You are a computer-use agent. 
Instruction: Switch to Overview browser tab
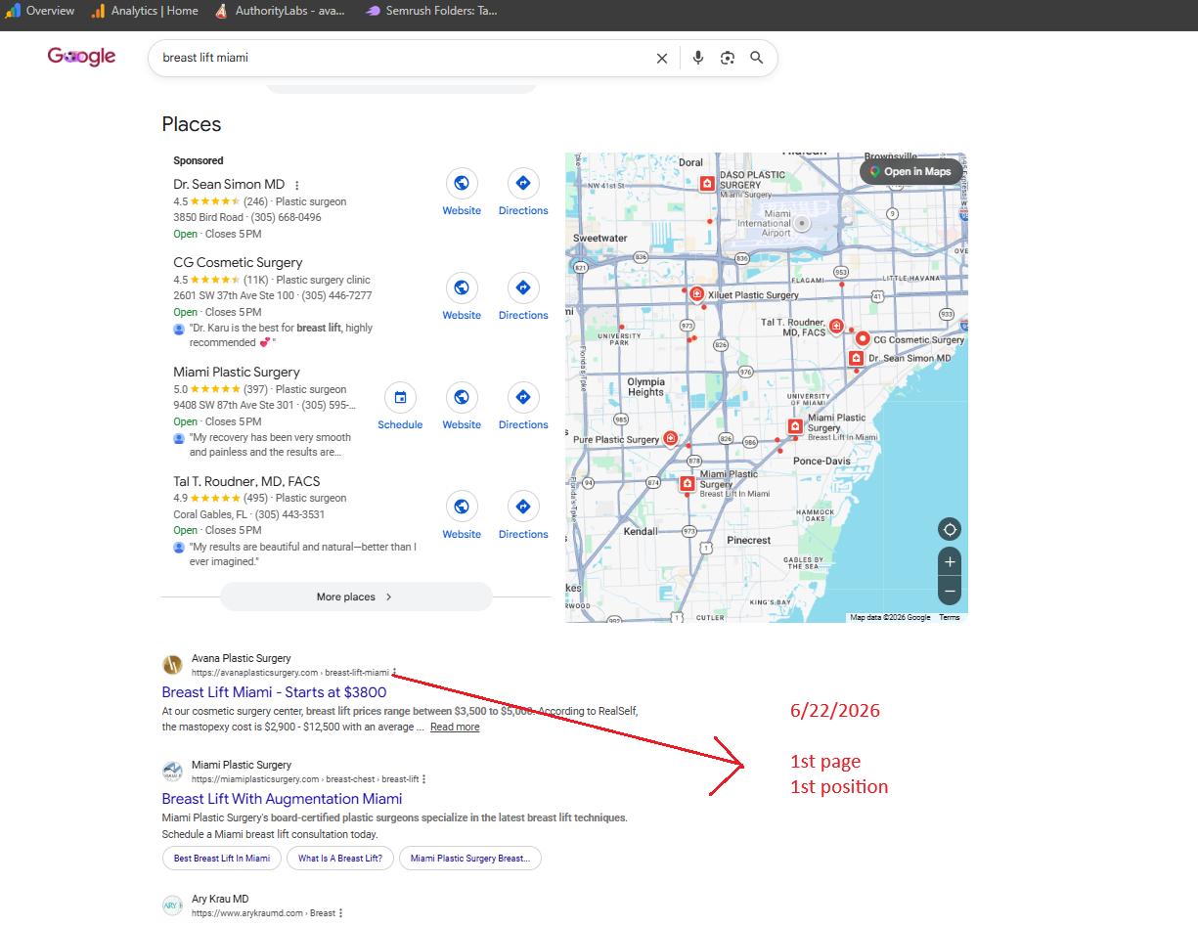[x=40, y=11]
